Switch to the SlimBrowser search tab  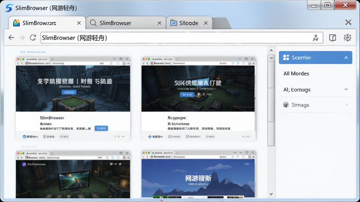[x=126, y=23]
